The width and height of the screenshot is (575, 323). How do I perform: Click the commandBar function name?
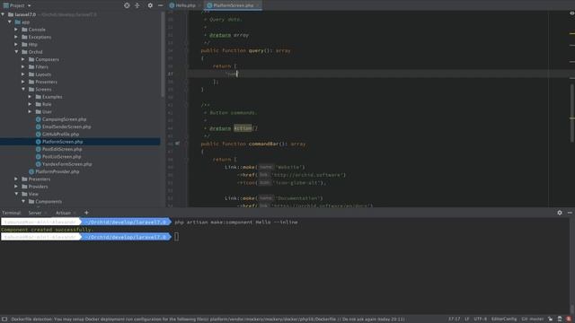click(263, 144)
